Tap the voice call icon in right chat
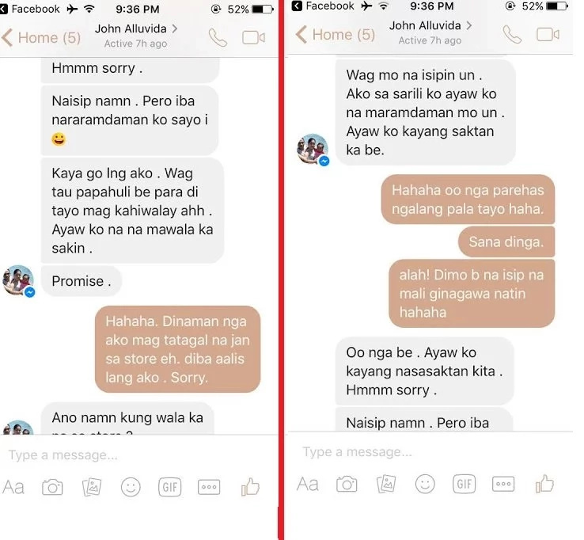 point(512,34)
